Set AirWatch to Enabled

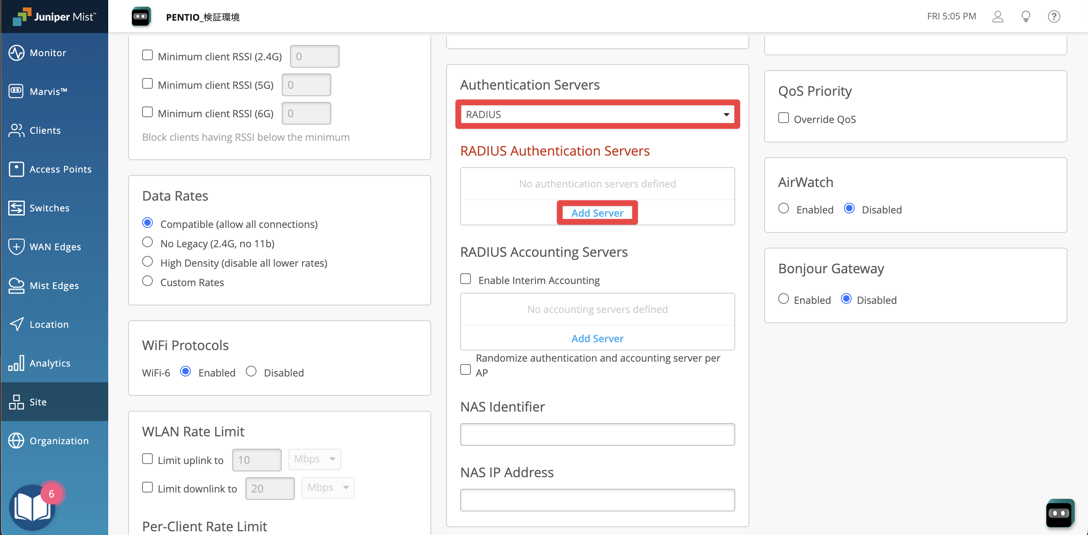coord(784,208)
